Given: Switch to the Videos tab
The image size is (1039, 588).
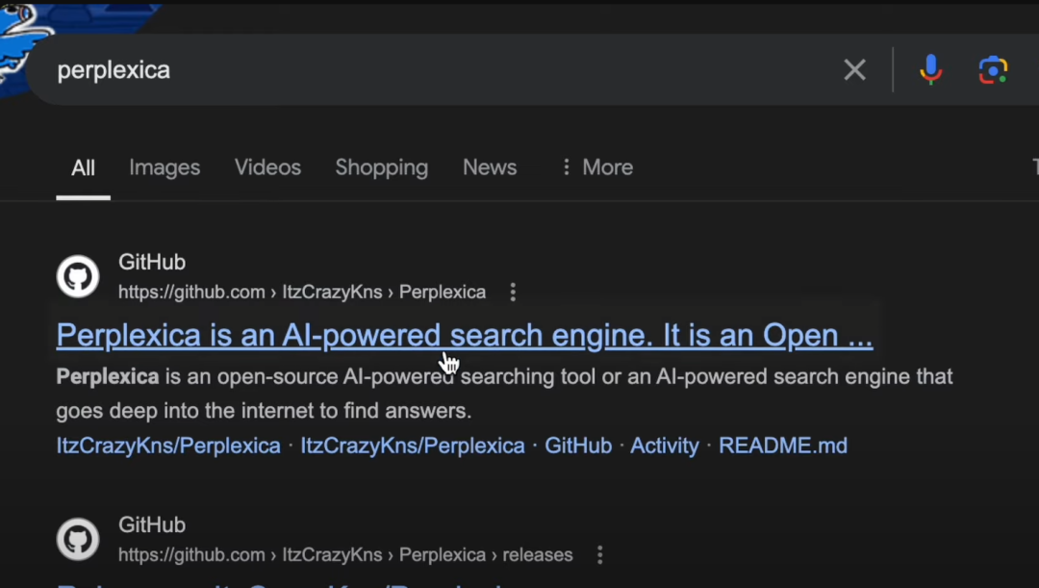Looking at the screenshot, I should (267, 167).
